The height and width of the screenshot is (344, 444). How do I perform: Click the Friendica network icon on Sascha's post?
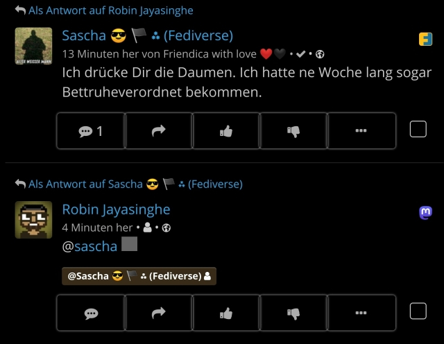[425, 39]
